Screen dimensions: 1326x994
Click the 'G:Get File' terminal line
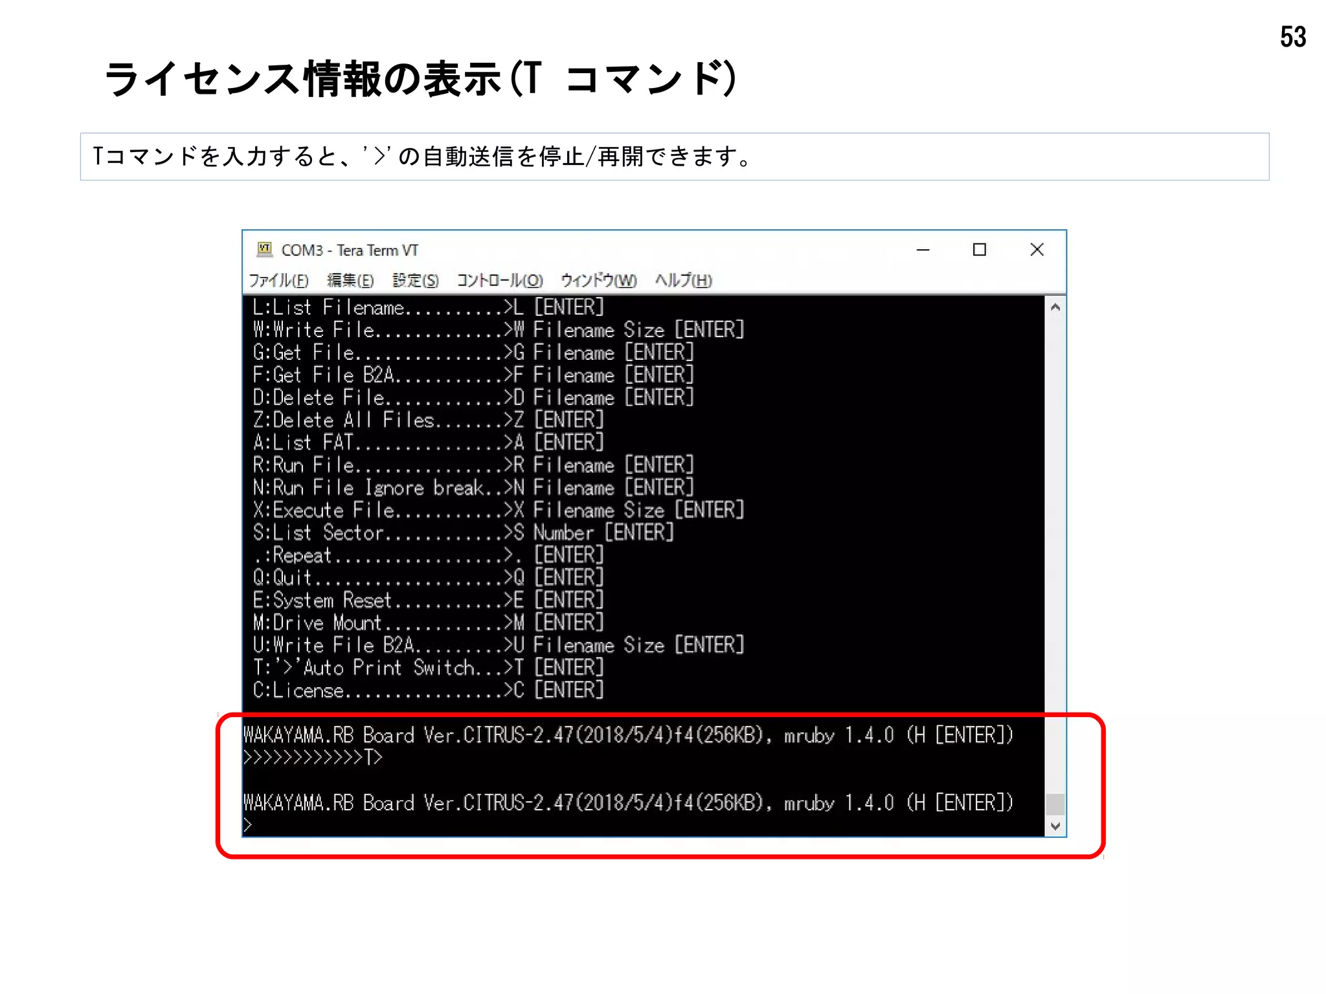click(x=473, y=353)
